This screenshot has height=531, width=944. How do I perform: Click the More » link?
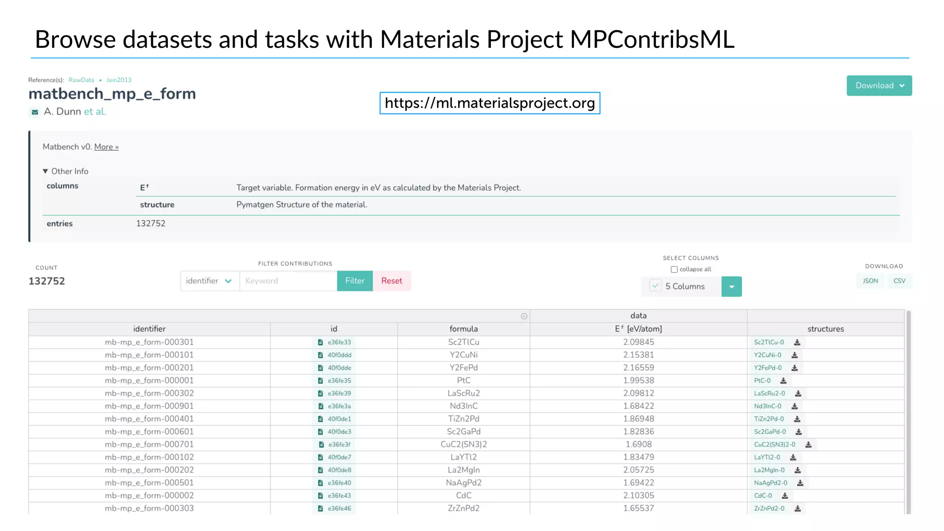coord(106,147)
